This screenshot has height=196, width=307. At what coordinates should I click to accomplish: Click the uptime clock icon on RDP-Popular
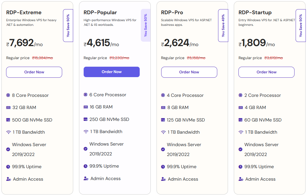pyautogui.click(x=85, y=166)
